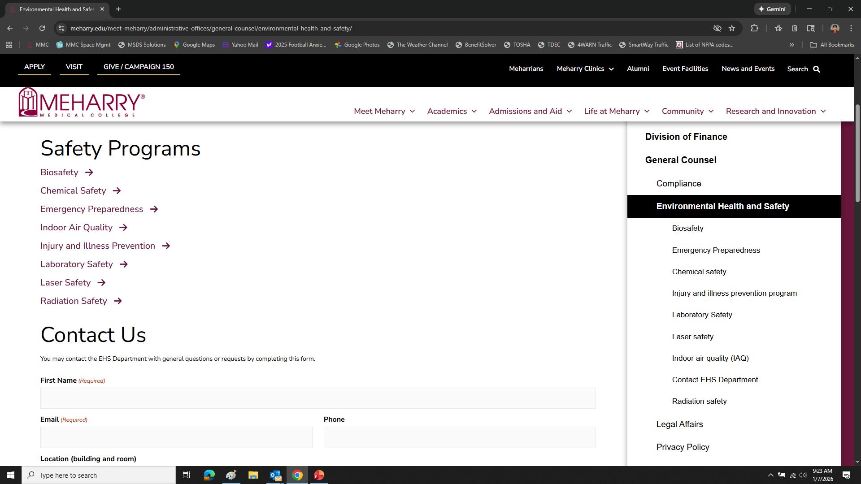Open Meharry Clinics dropdown
Screen dimensions: 861x484
coord(585,69)
